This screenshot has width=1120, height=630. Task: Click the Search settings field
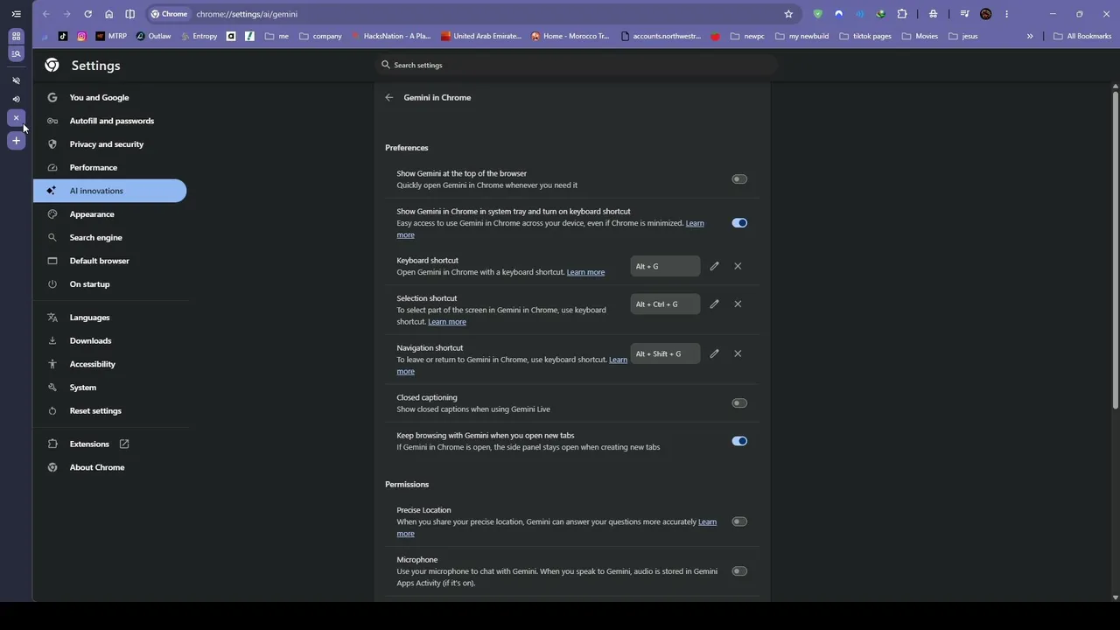pos(575,65)
